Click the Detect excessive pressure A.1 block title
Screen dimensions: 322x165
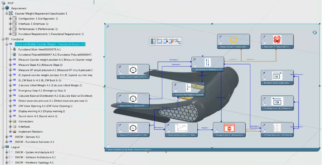tap(181, 135)
